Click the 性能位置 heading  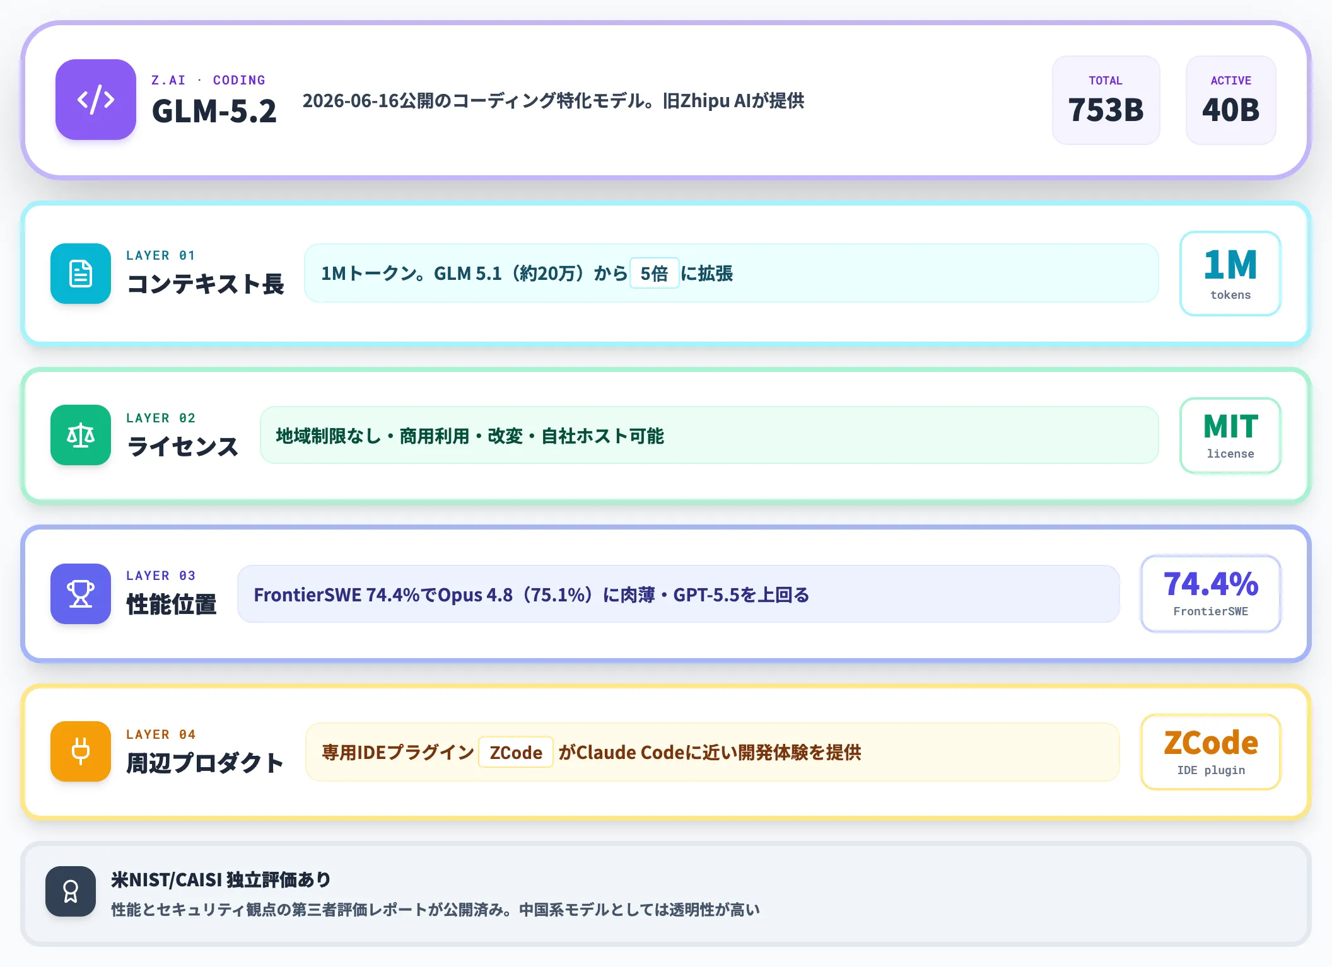172,604
